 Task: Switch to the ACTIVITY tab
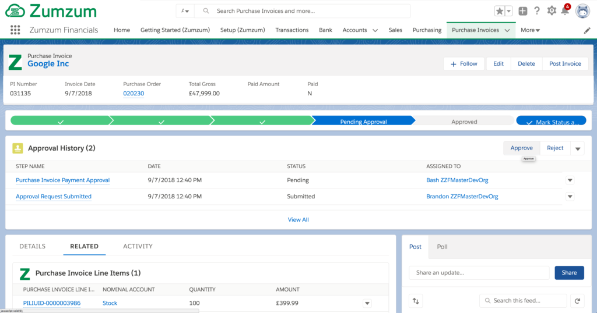click(x=138, y=247)
